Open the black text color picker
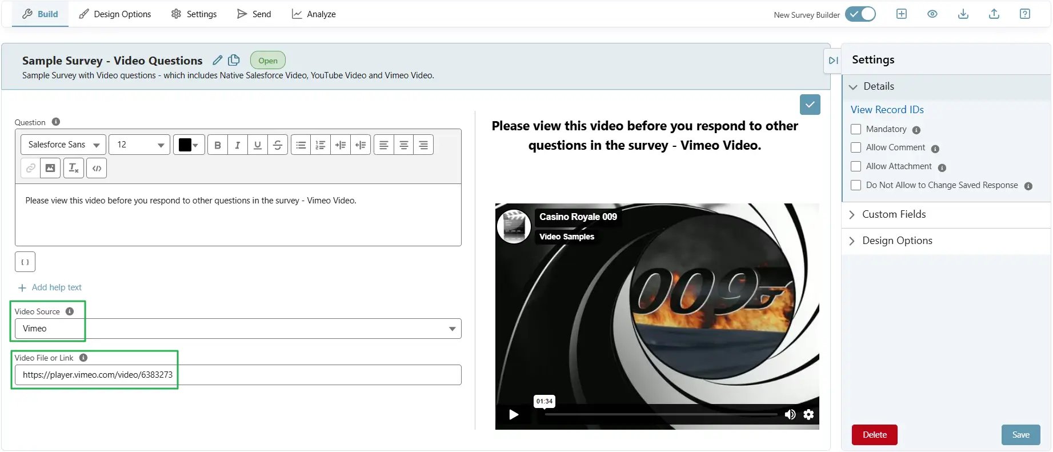The image size is (1053, 452). click(x=189, y=145)
